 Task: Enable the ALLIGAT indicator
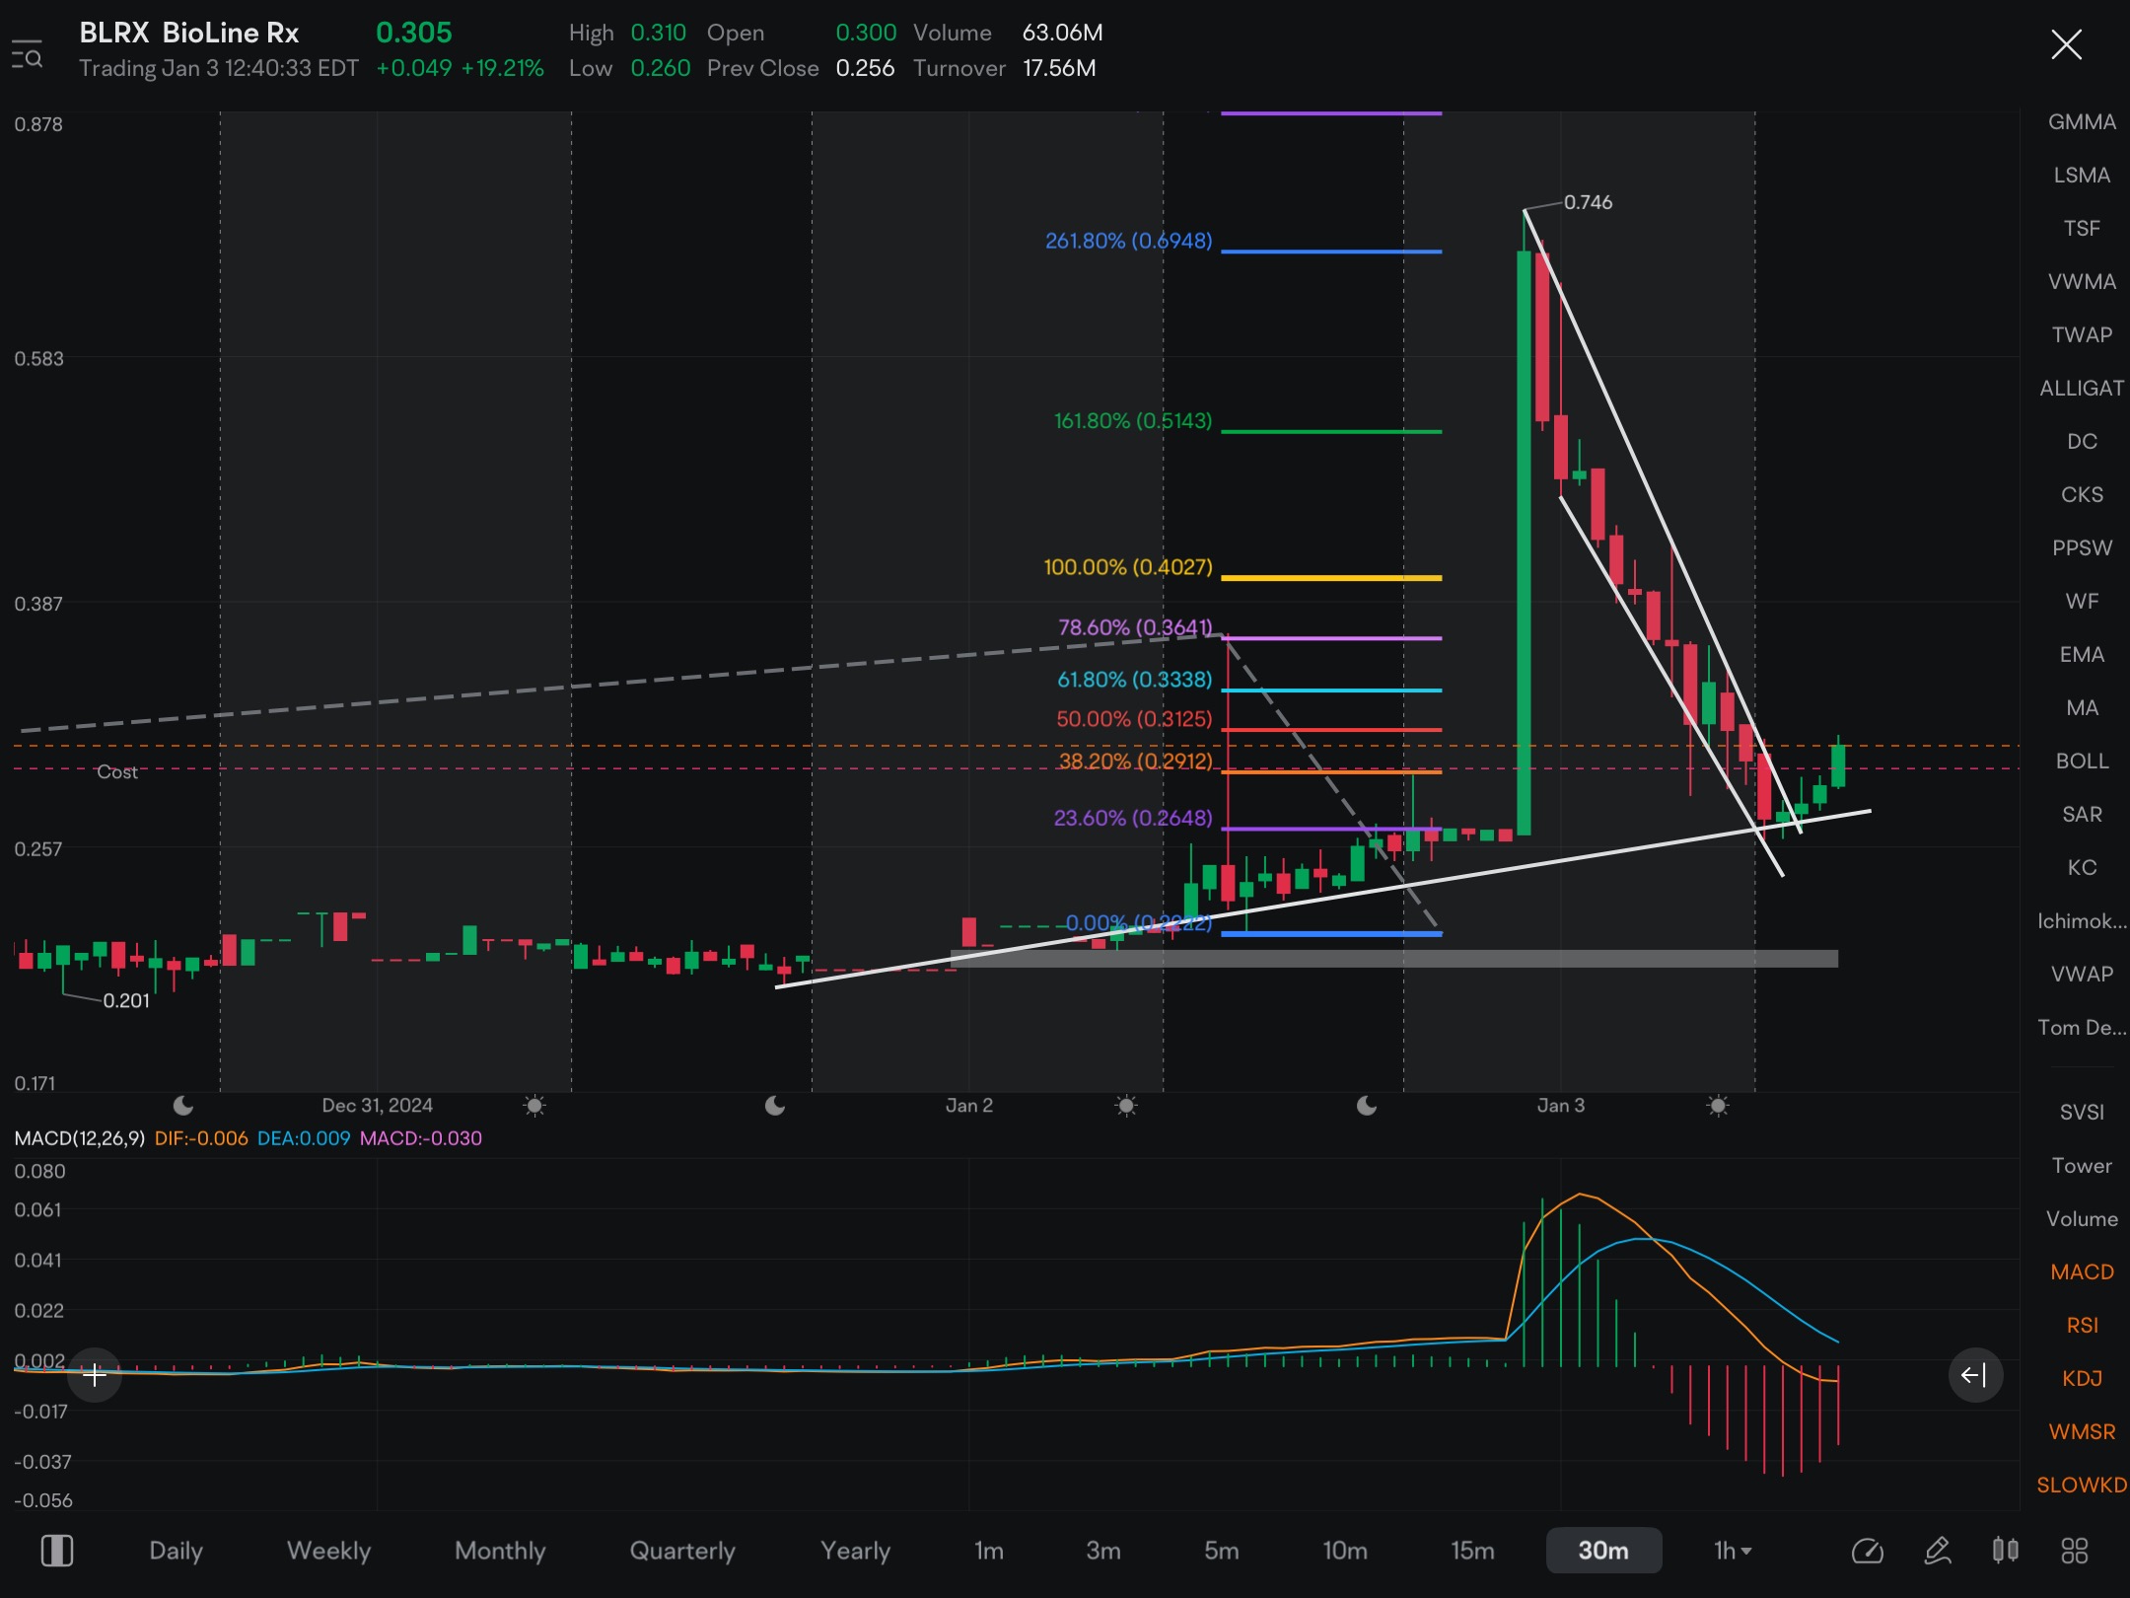[x=2082, y=388]
